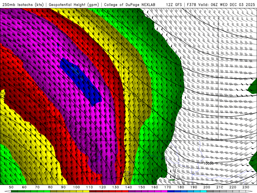Screen dimensions: 257x193
Task: Click the 10080 height contour label
Action: point(208,163)
